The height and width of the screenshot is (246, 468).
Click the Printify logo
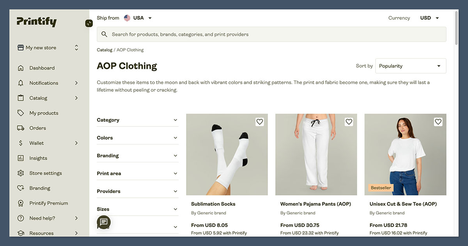36,22
